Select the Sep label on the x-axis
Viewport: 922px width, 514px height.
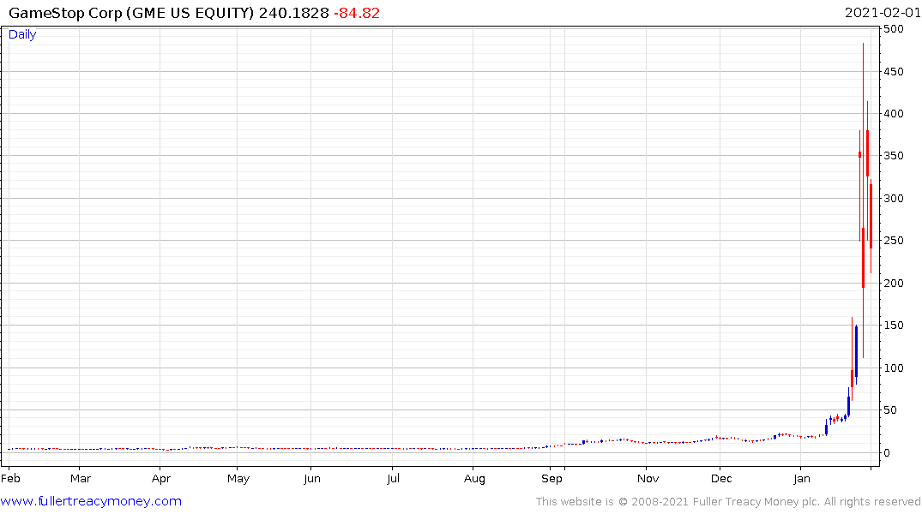(551, 479)
